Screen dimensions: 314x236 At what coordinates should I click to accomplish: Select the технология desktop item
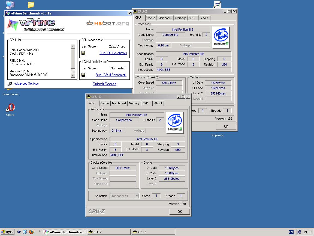10,94
